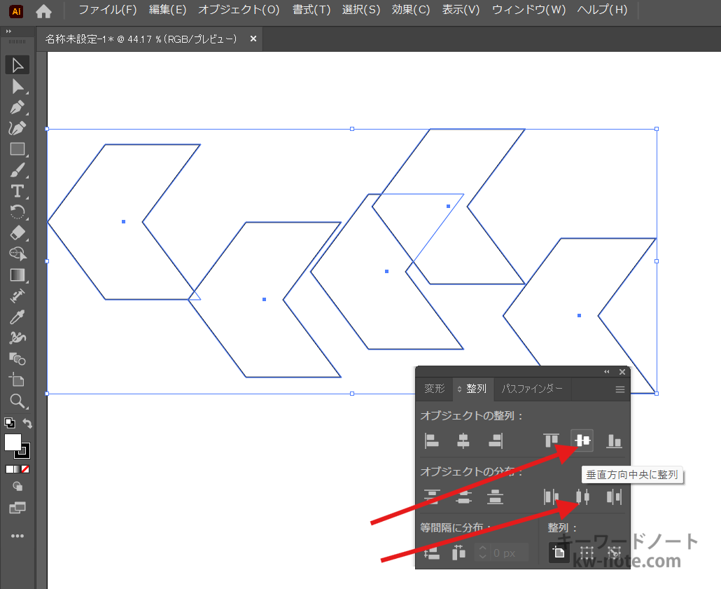This screenshot has height=589, width=721.
Task: Activate the Zoom magnifier tool
Action: click(17, 401)
